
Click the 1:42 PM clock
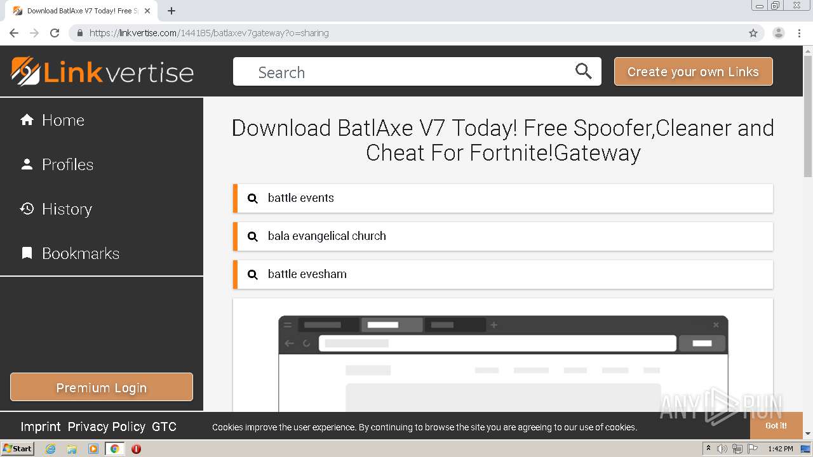click(780, 449)
